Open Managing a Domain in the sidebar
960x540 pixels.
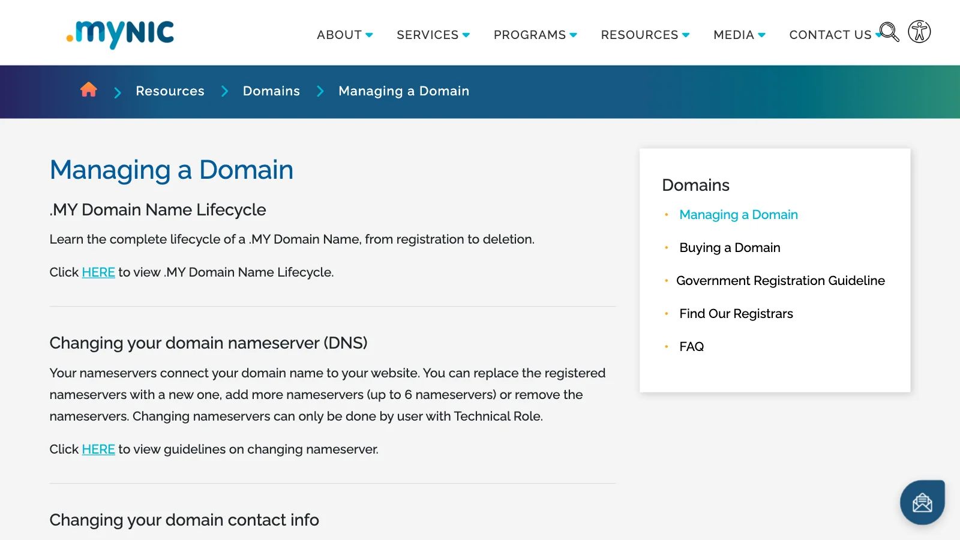click(739, 215)
